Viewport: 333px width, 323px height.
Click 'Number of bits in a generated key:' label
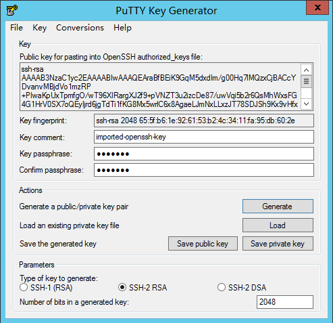click(74, 302)
